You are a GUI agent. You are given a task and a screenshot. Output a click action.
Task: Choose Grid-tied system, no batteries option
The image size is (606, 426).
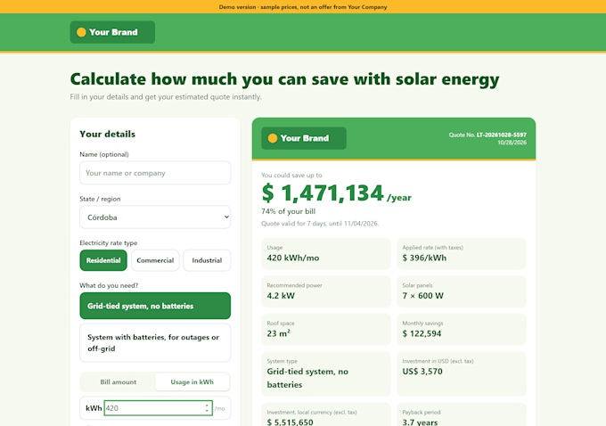click(155, 306)
